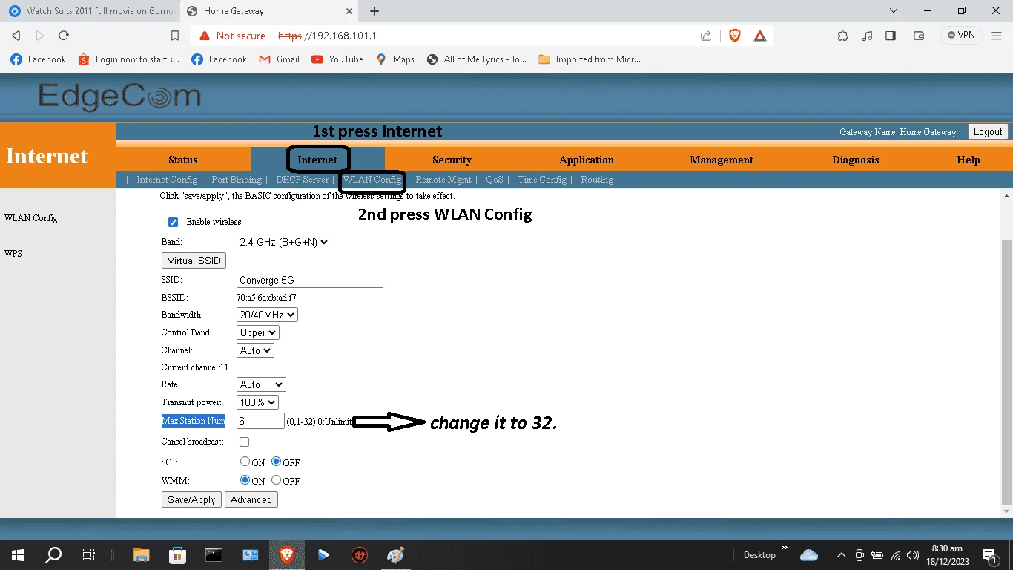1013x570 pixels.
Task: Open Microsoft Store from the taskbar
Action: 177,554
